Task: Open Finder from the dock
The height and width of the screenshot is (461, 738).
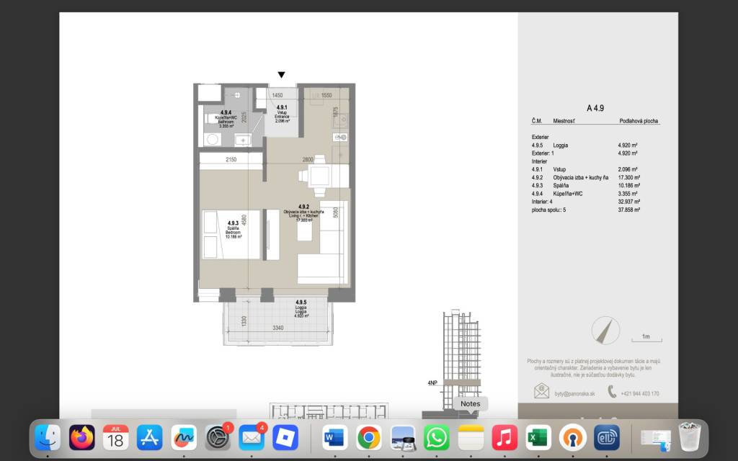Action: (x=48, y=437)
